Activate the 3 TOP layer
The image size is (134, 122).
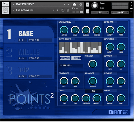point(29,70)
